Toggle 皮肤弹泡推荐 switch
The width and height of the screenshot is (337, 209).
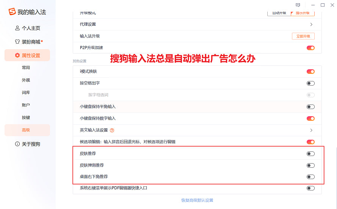click(310, 165)
